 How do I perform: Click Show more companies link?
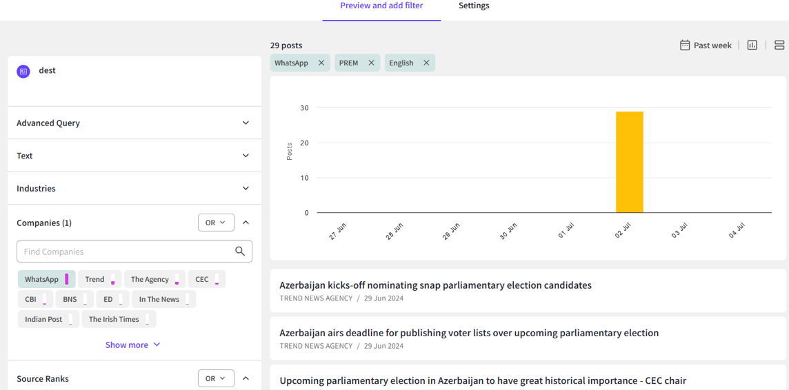132,345
